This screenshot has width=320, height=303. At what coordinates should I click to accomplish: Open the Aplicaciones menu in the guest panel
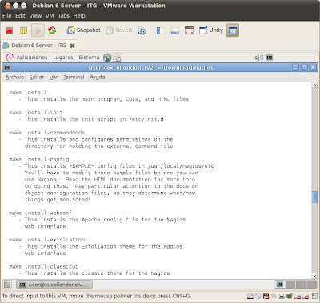pyautogui.click(x=32, y=58)
